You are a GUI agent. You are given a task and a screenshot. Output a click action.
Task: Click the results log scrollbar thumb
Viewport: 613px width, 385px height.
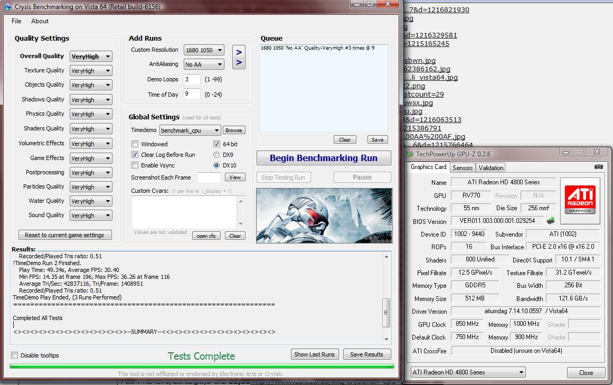(386, 313)
